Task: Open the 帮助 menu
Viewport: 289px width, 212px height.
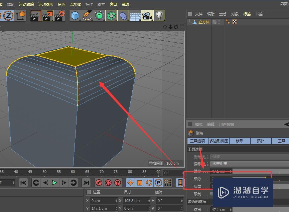Action: point(125,4)
